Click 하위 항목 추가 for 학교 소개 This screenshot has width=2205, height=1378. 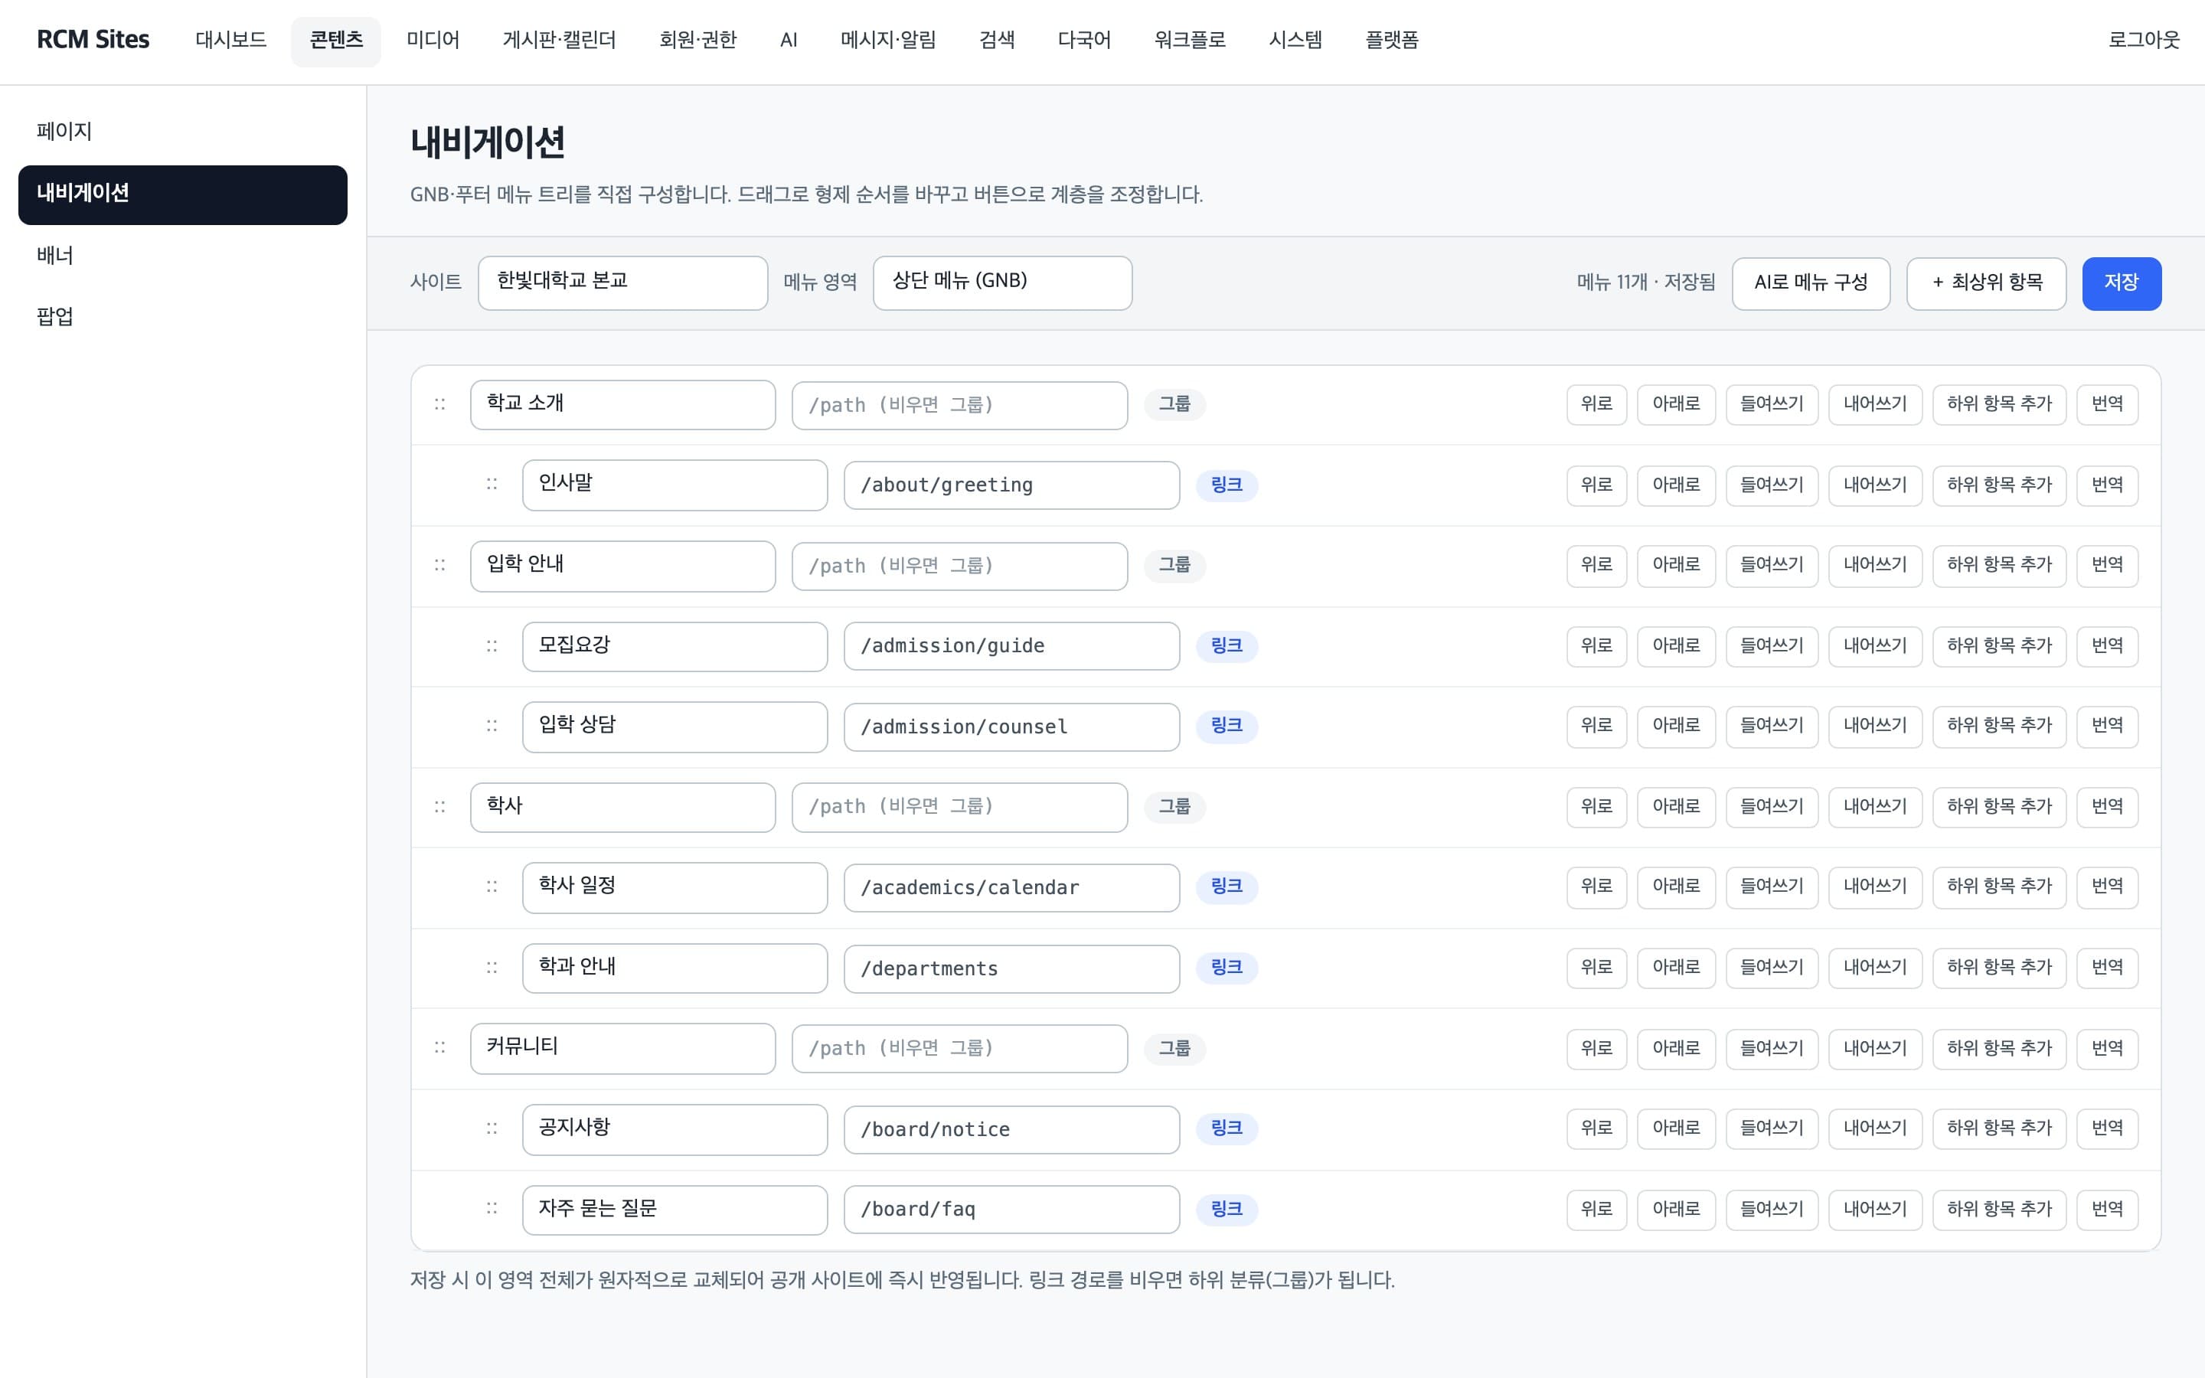click(x=1999, y=403)
